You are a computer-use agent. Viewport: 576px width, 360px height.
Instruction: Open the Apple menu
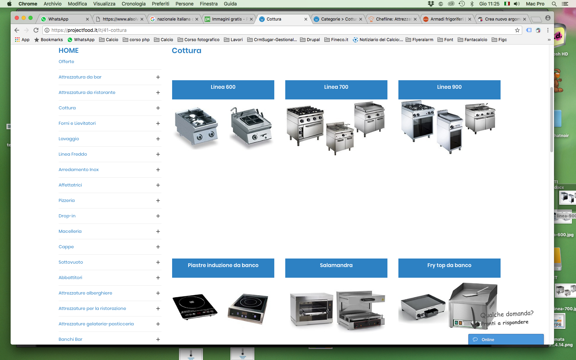tap(9, 4)
